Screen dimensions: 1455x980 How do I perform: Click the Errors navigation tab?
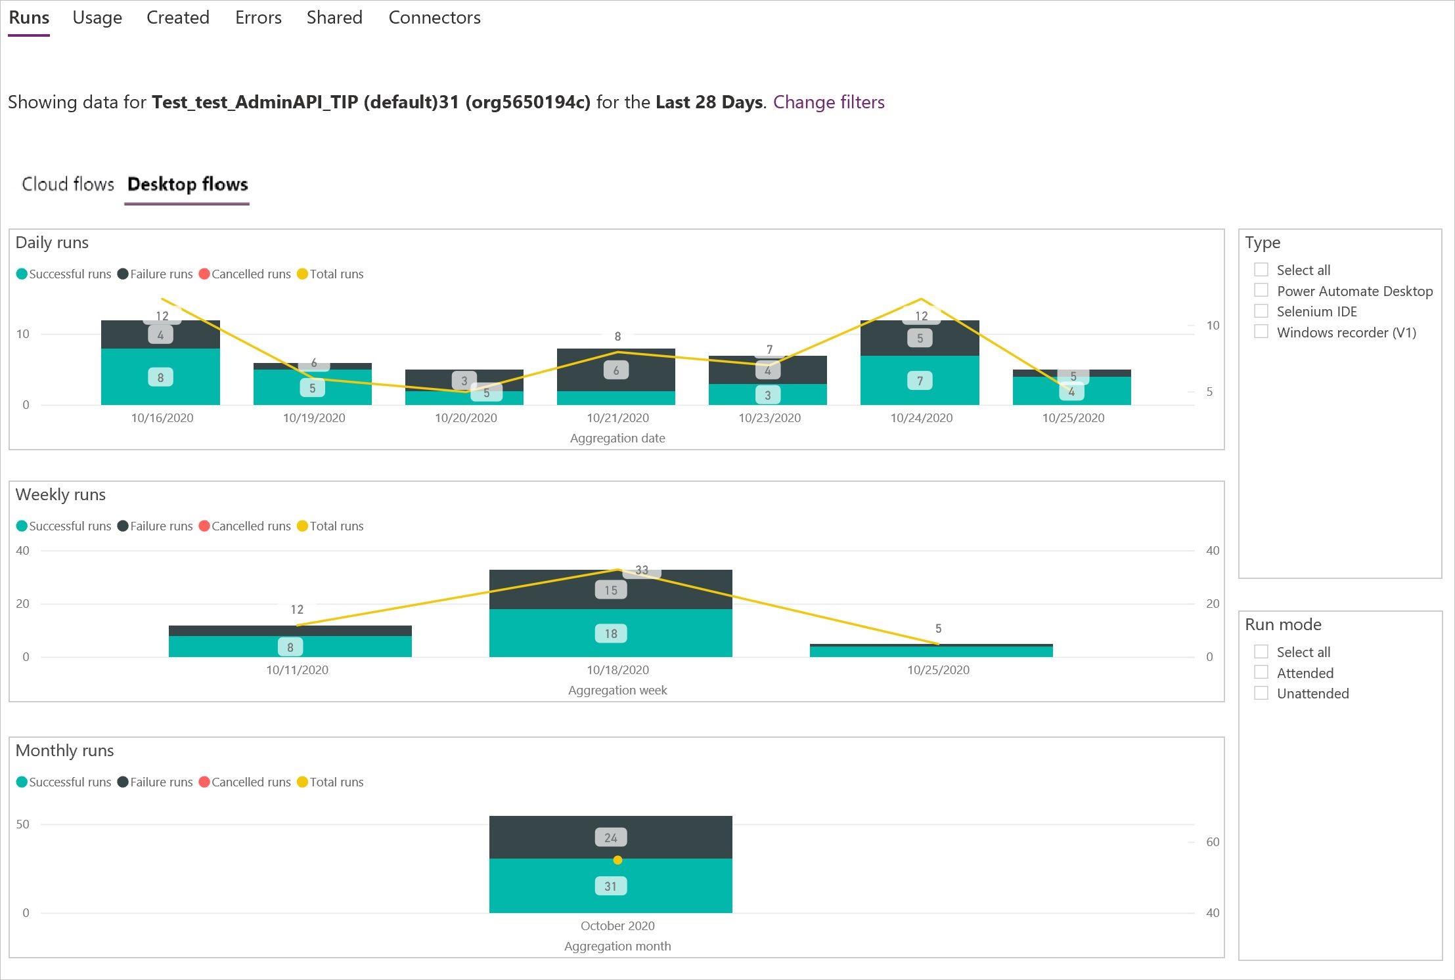coord(257,16)
